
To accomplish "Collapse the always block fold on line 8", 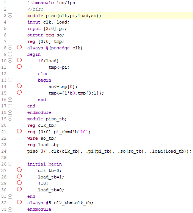I will (x=10, y=48).
